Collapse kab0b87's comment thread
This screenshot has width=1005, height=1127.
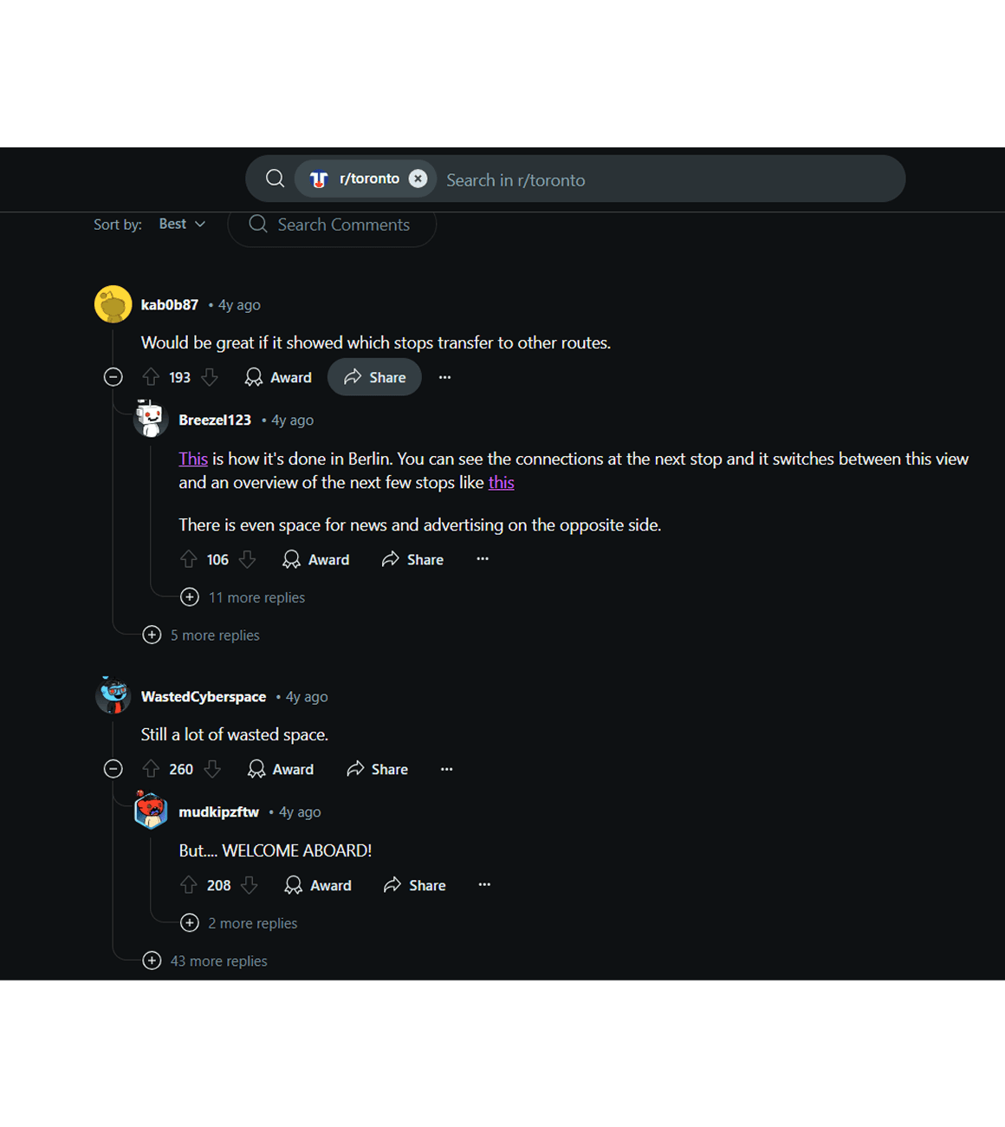113,377
